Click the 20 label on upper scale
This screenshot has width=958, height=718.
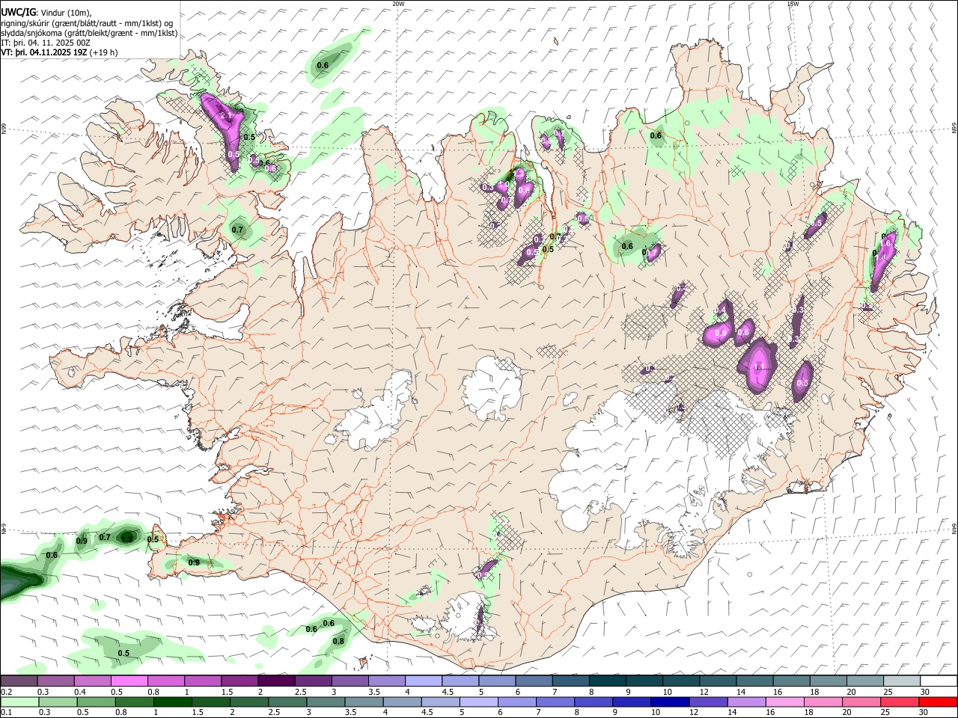click(851, 692)
